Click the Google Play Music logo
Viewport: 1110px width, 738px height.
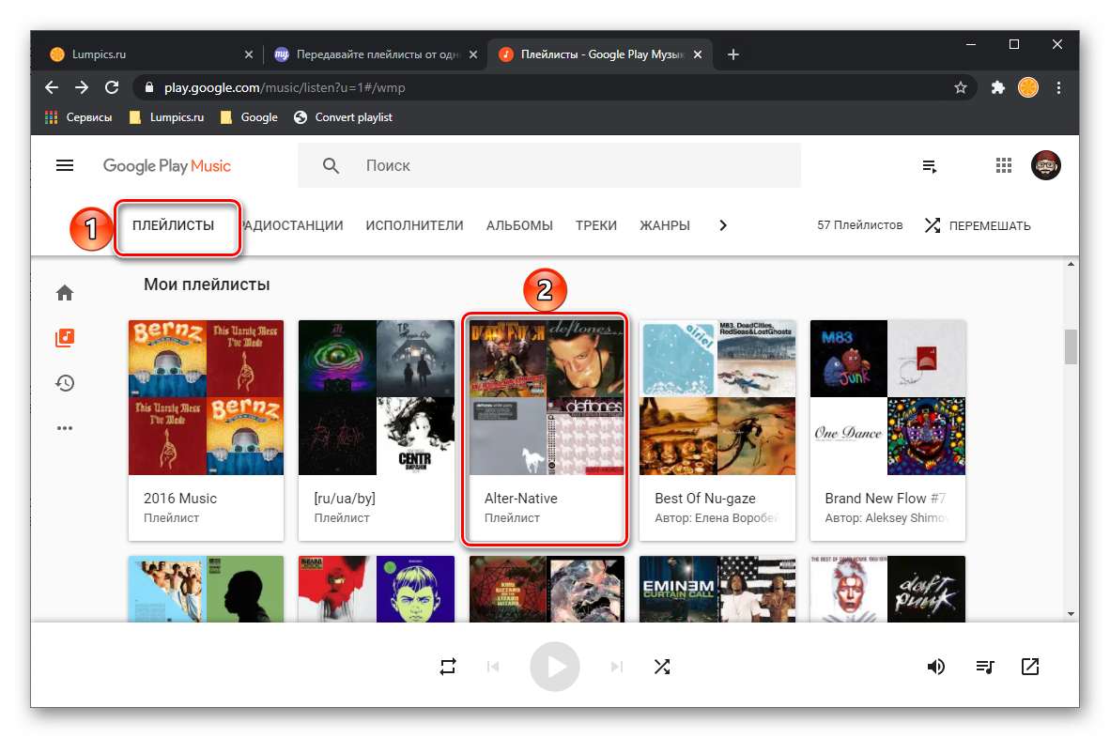coord(167,165)
